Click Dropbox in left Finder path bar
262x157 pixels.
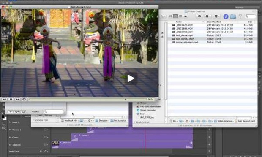click(101, 120)
